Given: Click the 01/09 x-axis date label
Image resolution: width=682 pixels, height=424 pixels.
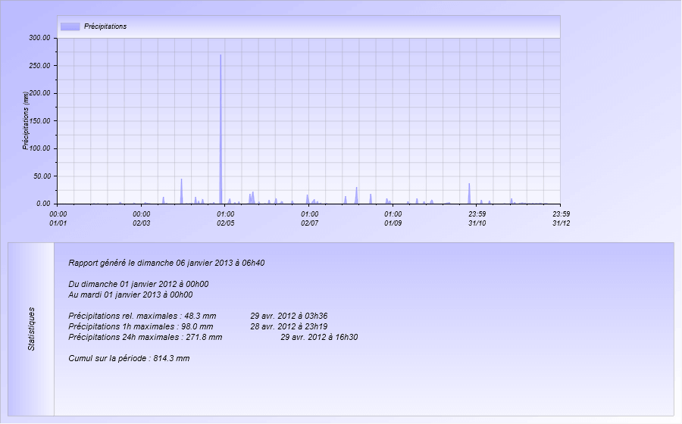Looking at the screenshot, I should click(393, 223).
